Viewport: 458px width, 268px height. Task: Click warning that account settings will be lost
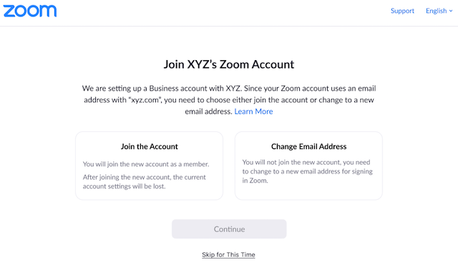(145, 182)
